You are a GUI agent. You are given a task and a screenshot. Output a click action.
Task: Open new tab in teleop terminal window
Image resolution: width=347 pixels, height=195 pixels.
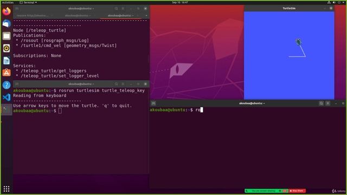point(17,84)
